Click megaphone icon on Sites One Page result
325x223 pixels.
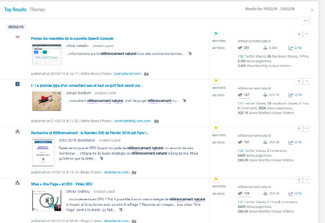coord(299,178)
